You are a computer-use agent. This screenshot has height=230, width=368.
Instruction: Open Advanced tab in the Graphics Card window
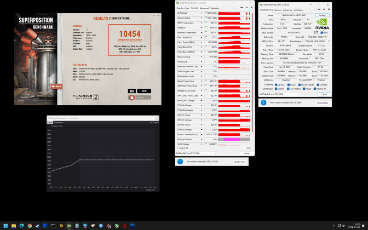coord(287,10)
